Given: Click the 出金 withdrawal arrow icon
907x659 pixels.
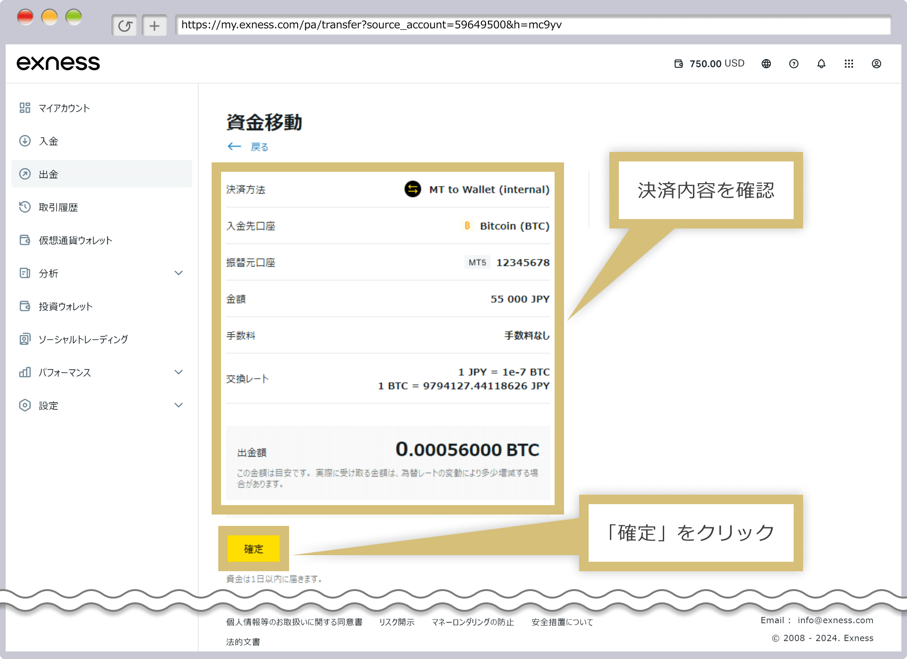Looking at the screenshot, I should pyautogui.click(x=25, y=174).
